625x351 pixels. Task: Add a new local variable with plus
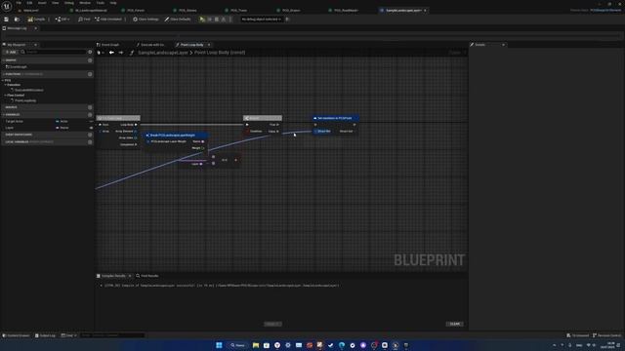[90, 141]
